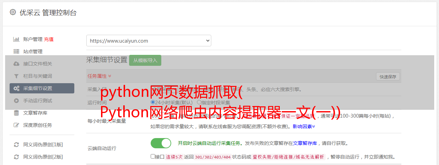Open the 同义词伪原创[2版] menu item
Image resolution: width=439 pixels, height=165 pixels.
(x=42, y=157)
